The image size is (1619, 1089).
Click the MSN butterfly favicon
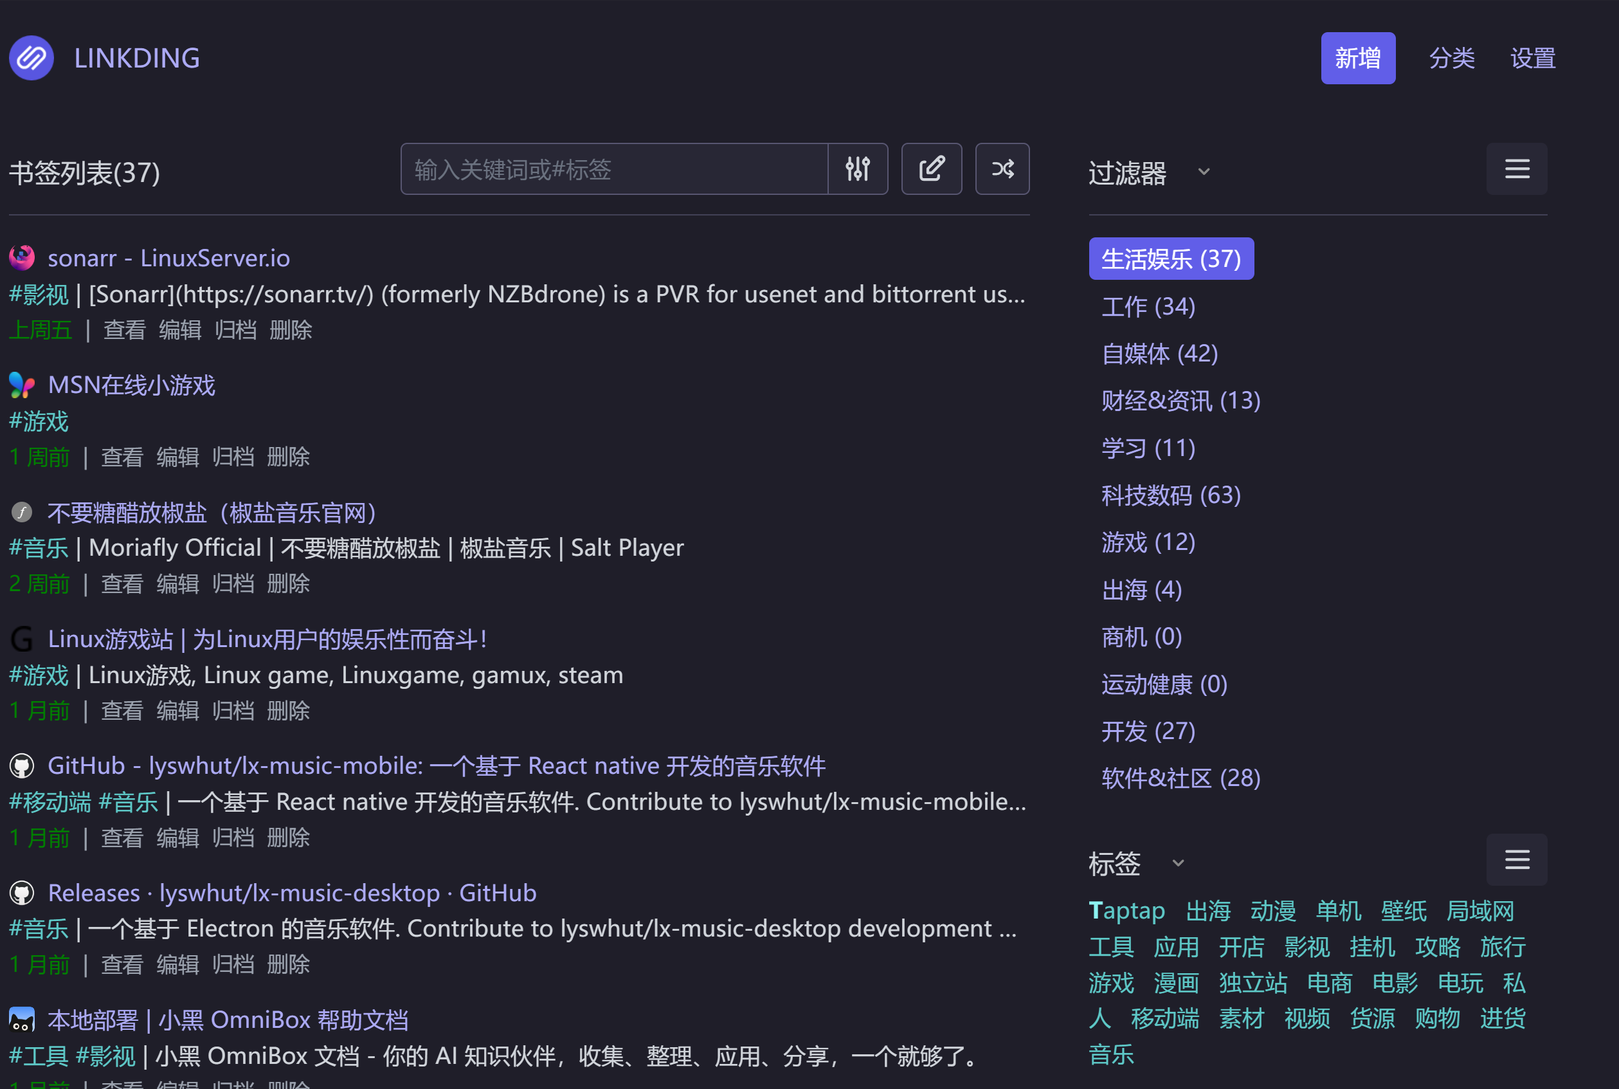(x=21, y=385)
